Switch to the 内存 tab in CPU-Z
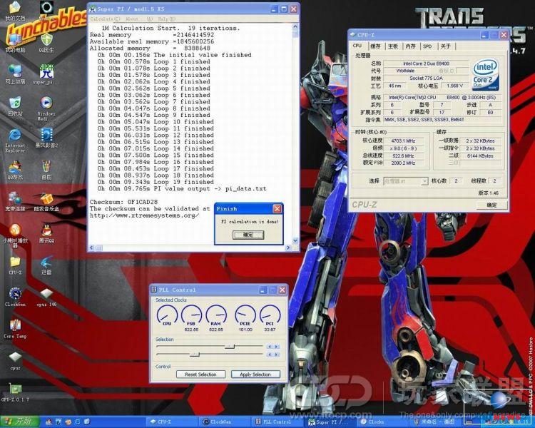 410,46
